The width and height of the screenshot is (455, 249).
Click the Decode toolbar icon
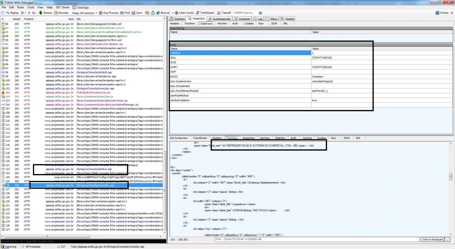[56, 13]
